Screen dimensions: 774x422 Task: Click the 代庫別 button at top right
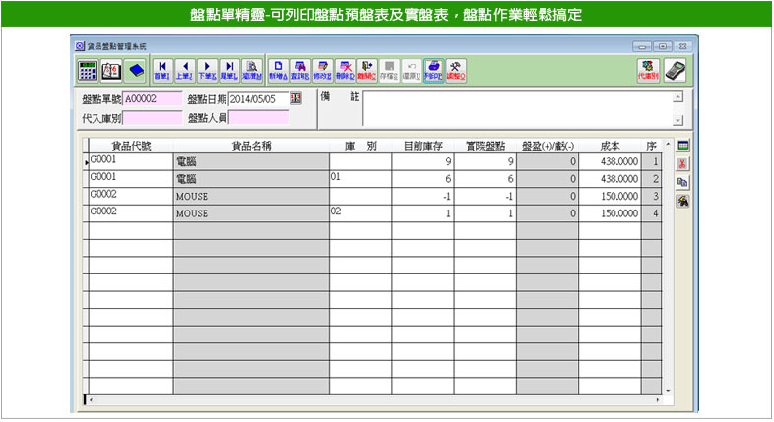pyautogui.click(x=648, y=70)
